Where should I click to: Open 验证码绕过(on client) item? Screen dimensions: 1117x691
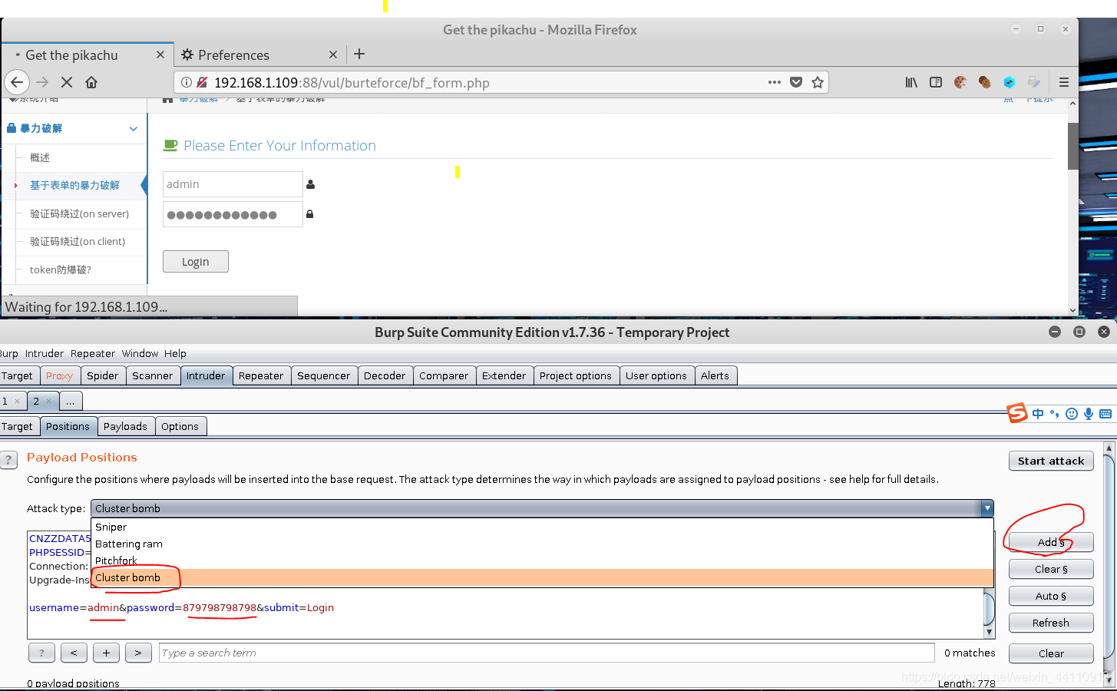[78, 241]
